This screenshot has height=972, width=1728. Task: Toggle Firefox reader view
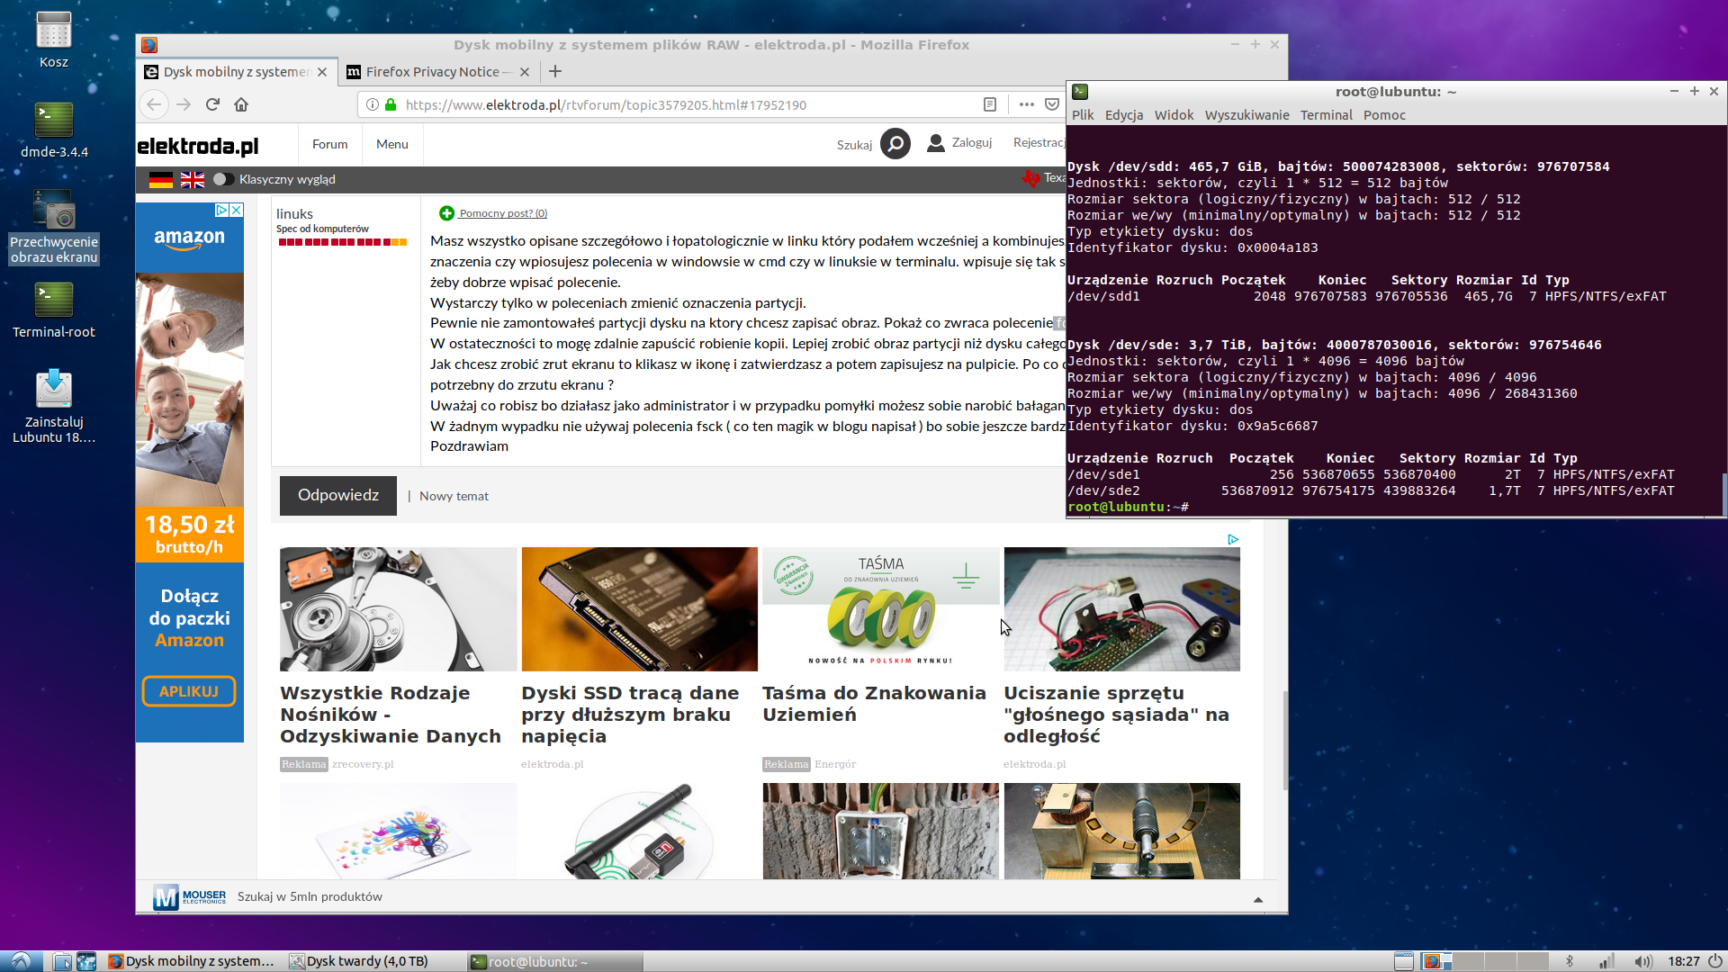(990, 104)
